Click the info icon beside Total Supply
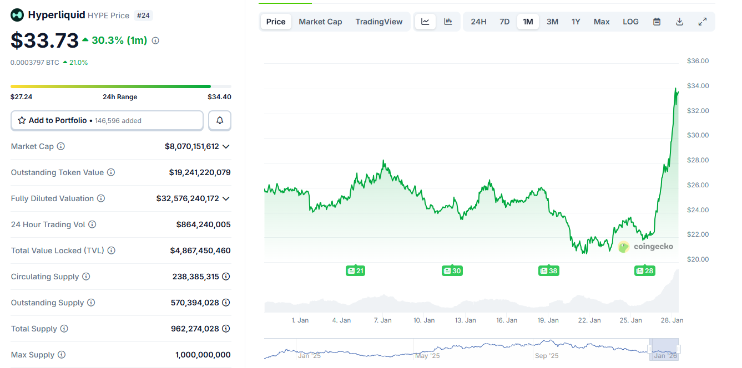Viewport: 742px width, 368px height. click(64, 329)
